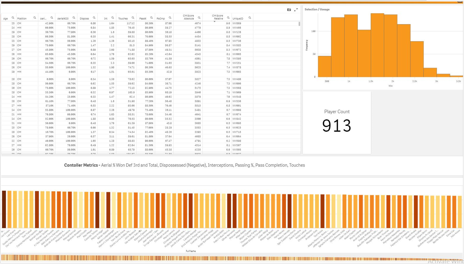The width and height of the screenshot is (464, 264).
Task: Search the Touches column values
Action: coord(133,18)
